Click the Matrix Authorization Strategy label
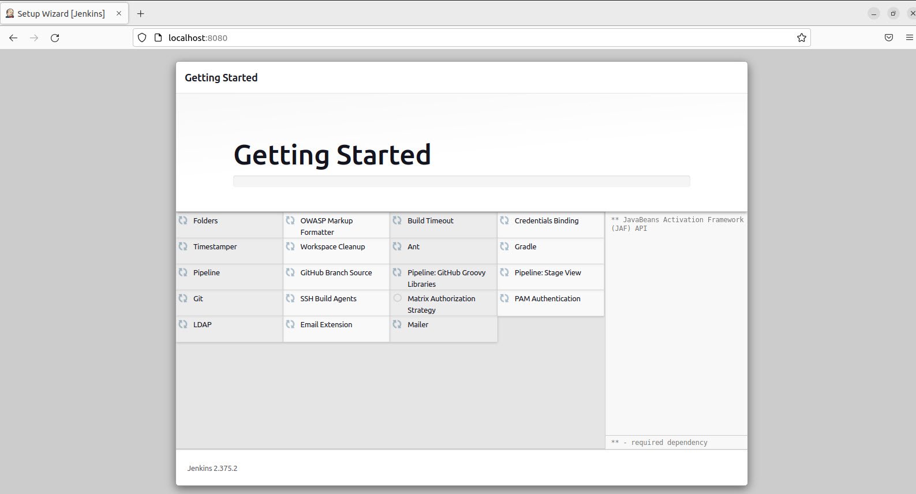Image resolution: width=916 pixels, height=494 pixels. coord(442,304)
